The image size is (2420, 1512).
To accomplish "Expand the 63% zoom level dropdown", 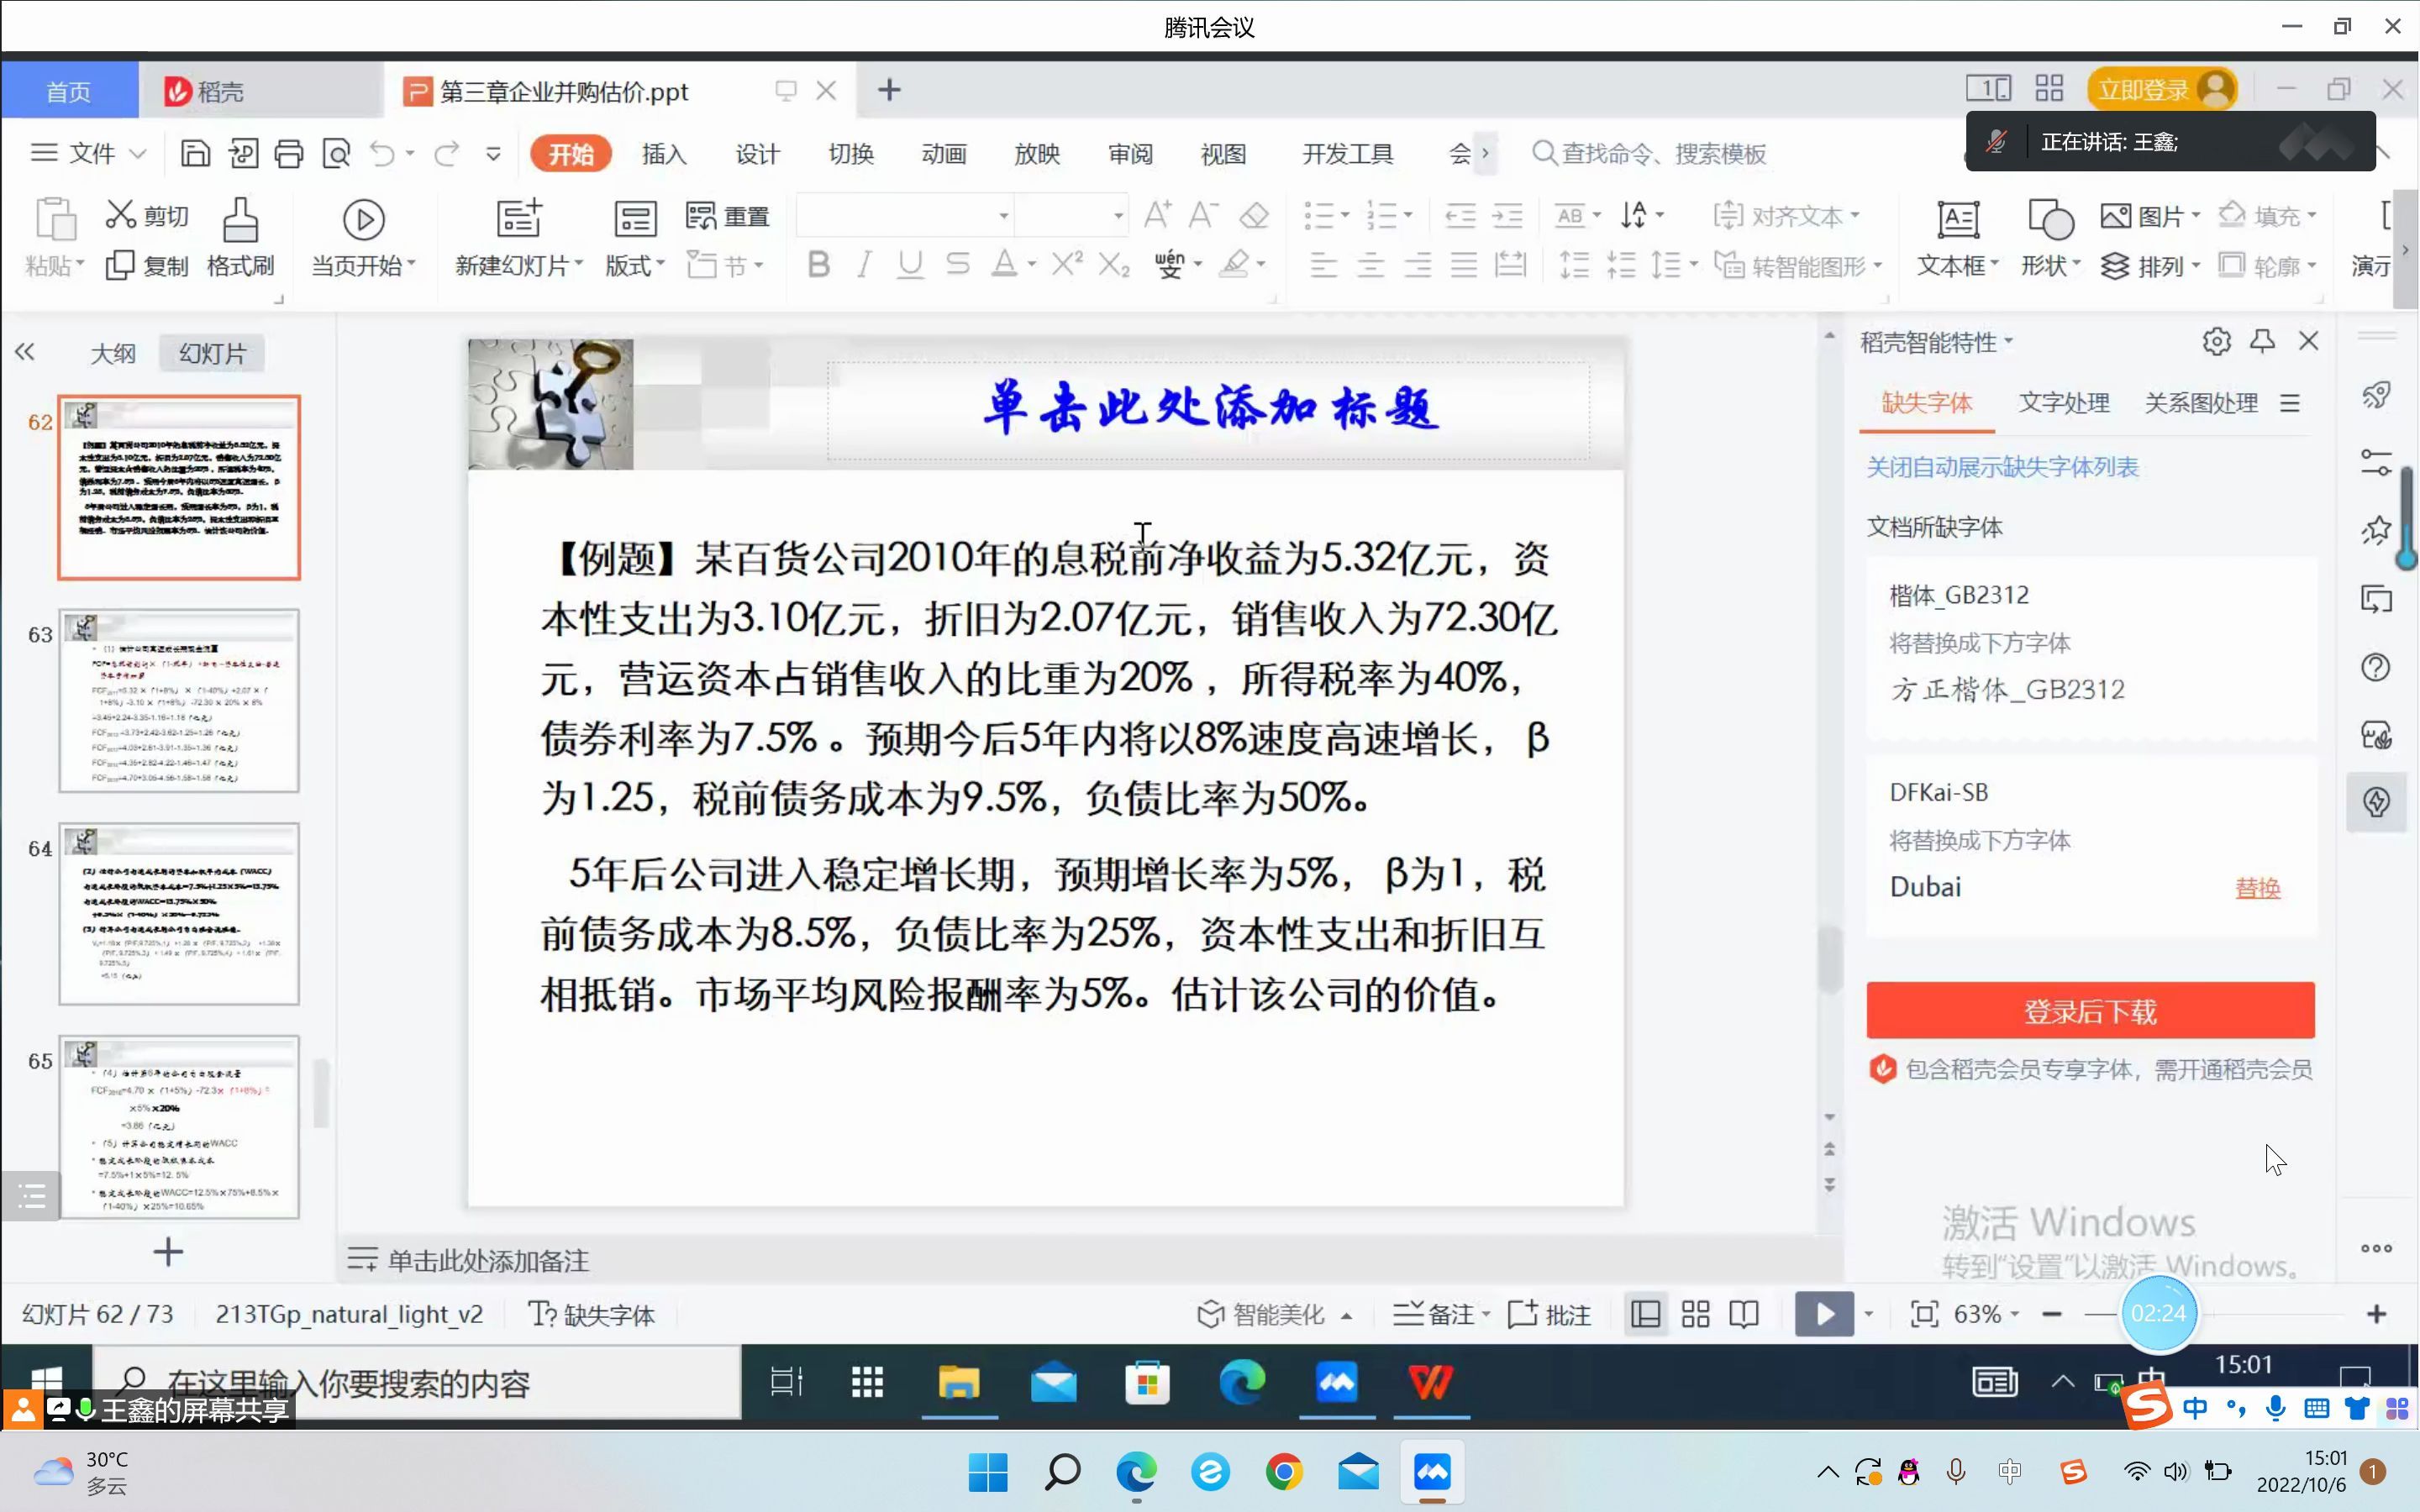I will point(2015,1314).
